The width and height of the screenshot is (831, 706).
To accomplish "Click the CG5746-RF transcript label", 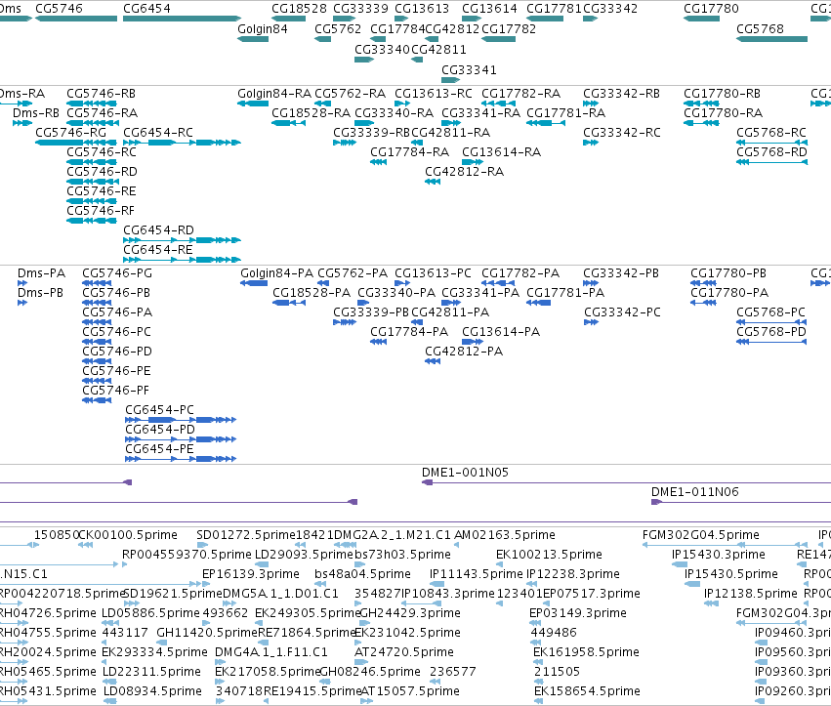I will pyautogui.click(x=101, y=211).
